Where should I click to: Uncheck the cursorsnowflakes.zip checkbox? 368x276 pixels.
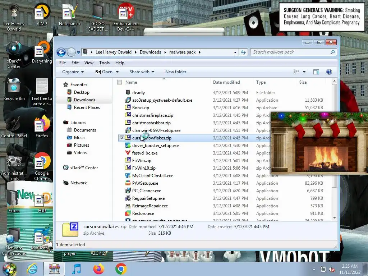122,138
